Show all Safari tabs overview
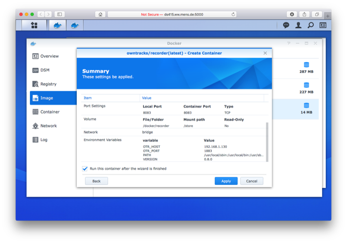The height and width of the screenshot is (243, 347). point(317,14)
